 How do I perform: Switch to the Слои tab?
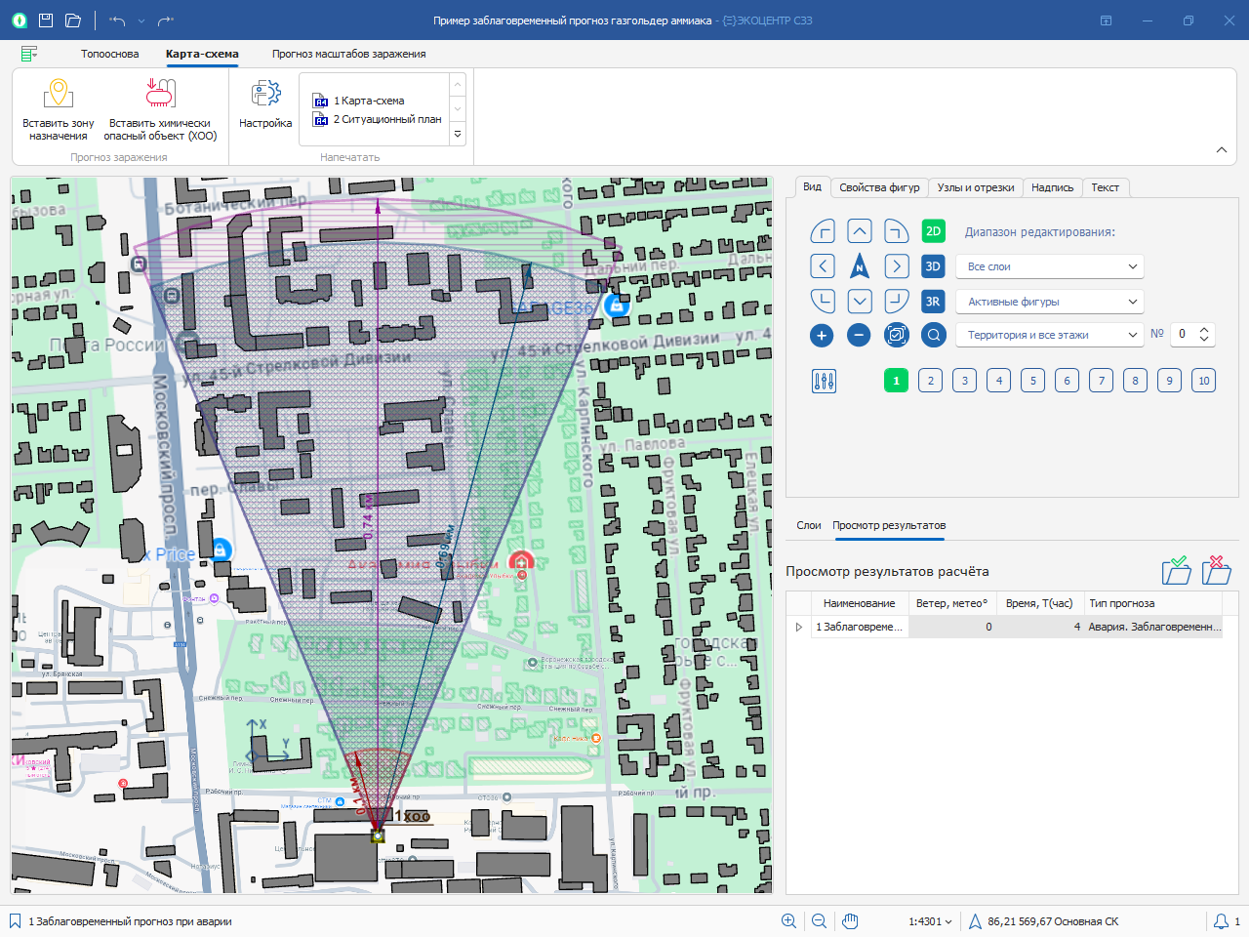[x=808, y=525]
